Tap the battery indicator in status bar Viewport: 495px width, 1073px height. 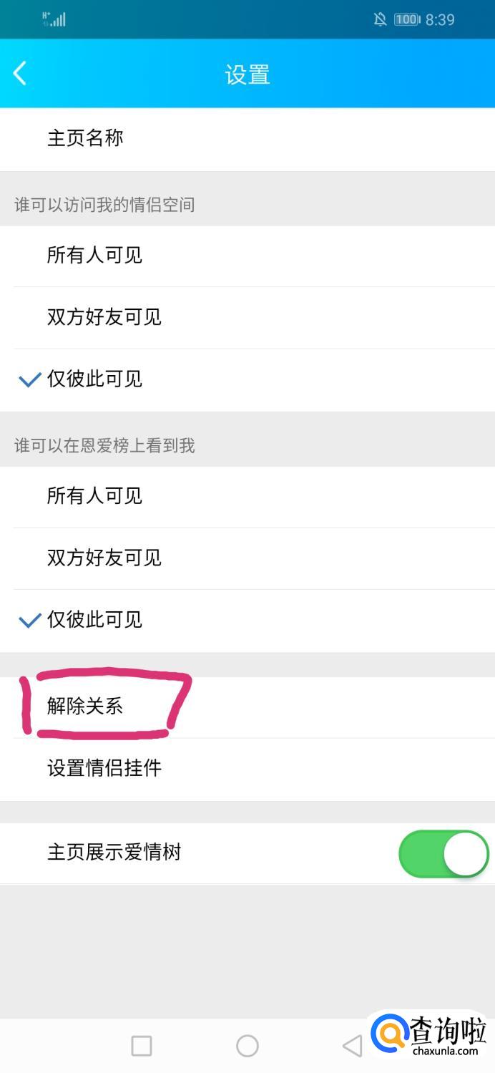coord(407,19)
